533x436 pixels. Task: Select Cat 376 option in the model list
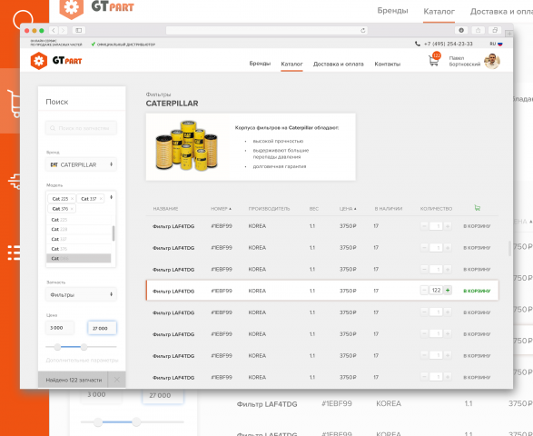pos(78,249)
